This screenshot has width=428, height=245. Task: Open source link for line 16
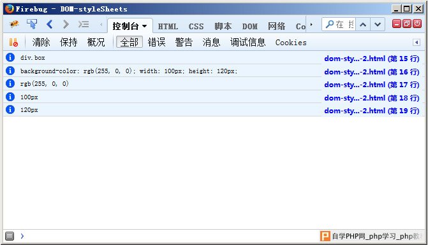click(372, 72)
